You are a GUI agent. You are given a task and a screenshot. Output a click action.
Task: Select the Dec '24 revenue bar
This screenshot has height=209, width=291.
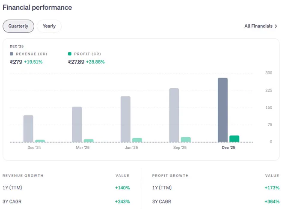28,129
